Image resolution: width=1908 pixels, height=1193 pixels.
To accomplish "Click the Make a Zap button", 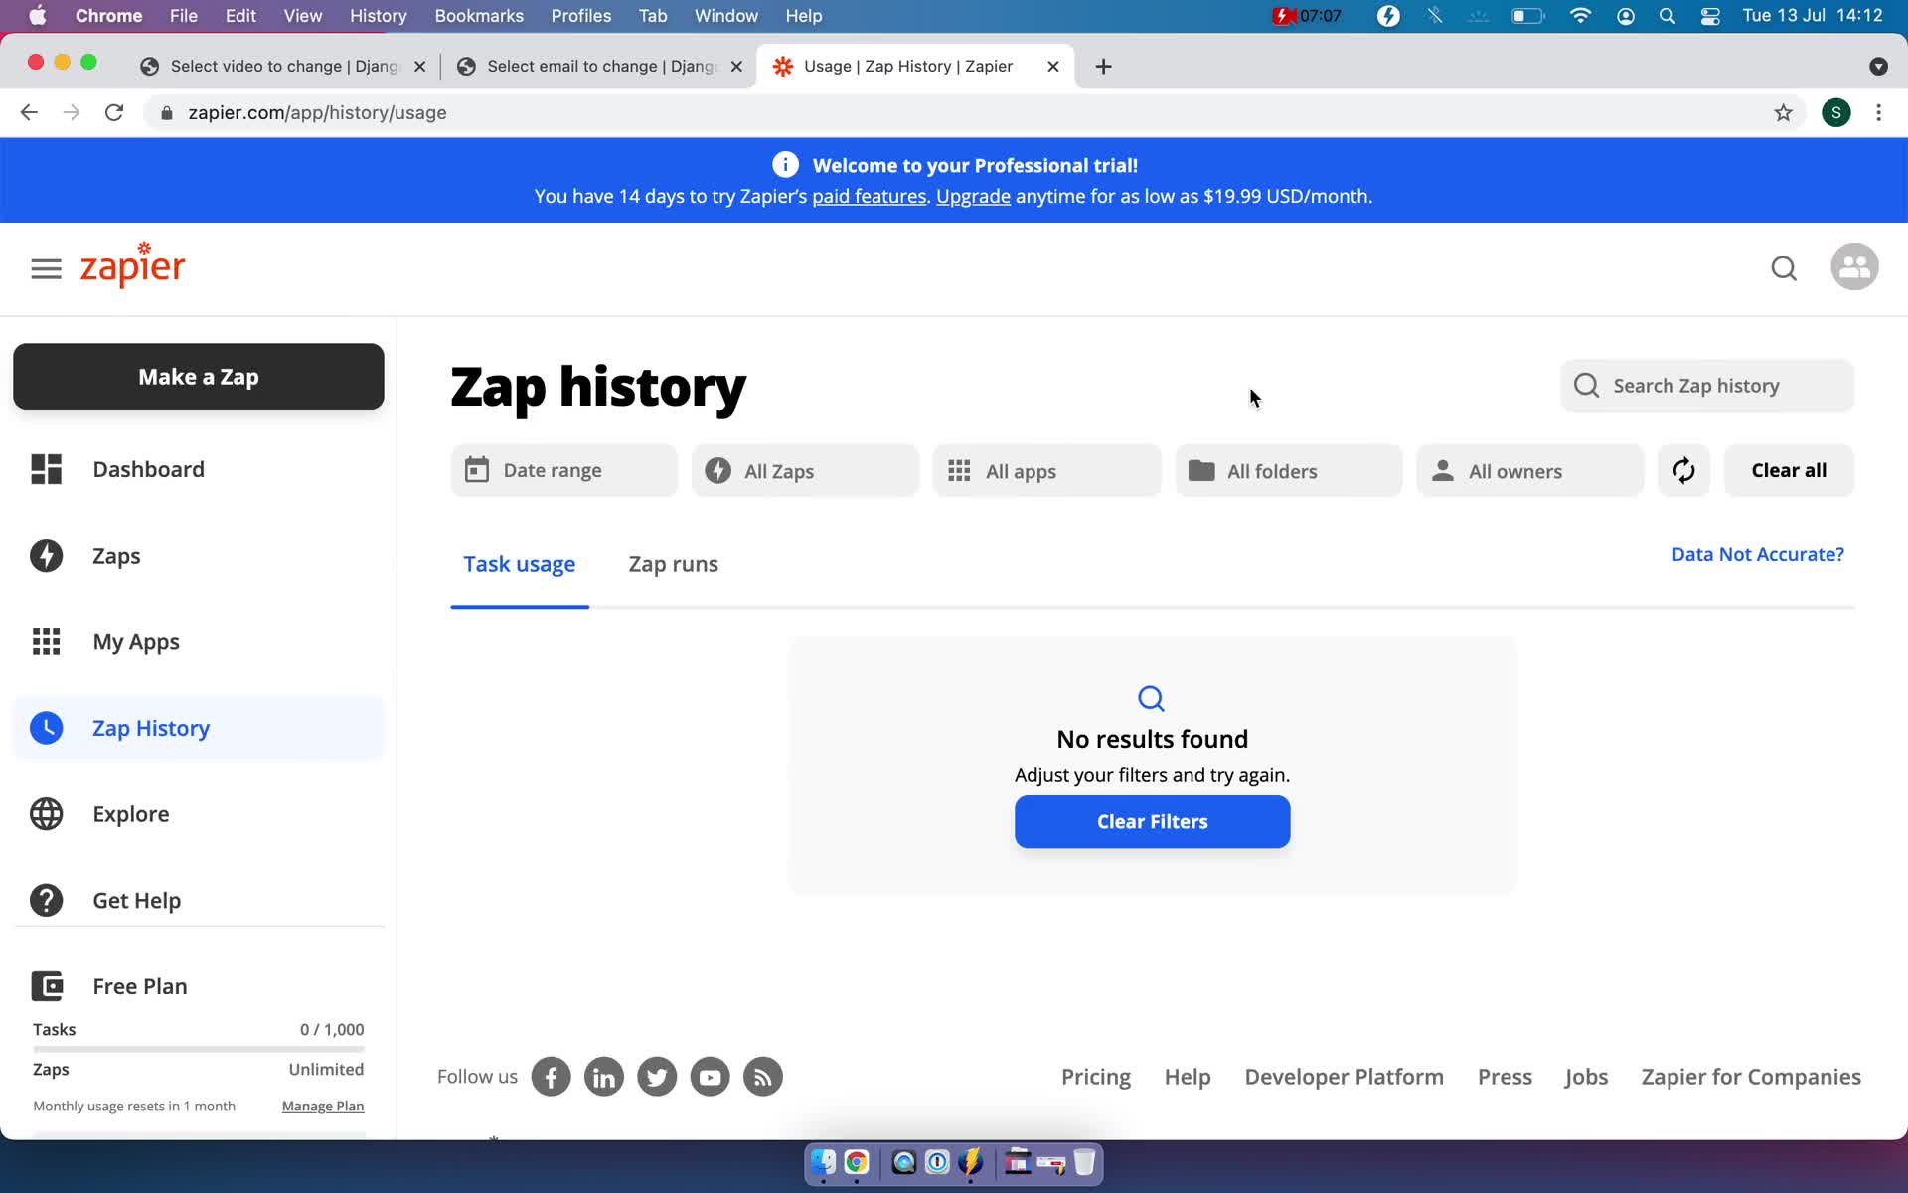I will tap(198, 377).
